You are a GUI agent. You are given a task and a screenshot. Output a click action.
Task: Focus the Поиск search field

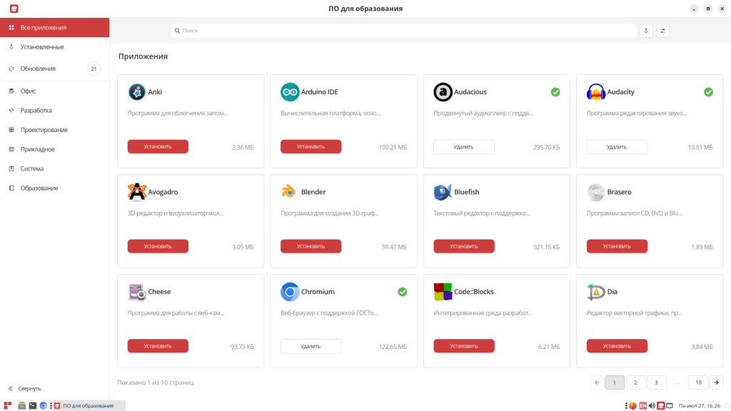[x=403, y=31]
